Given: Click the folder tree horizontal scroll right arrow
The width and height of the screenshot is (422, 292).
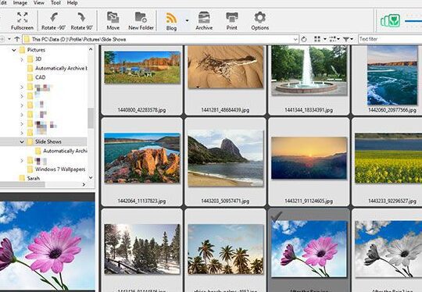Looking at the screenshot, I should 84,184.
